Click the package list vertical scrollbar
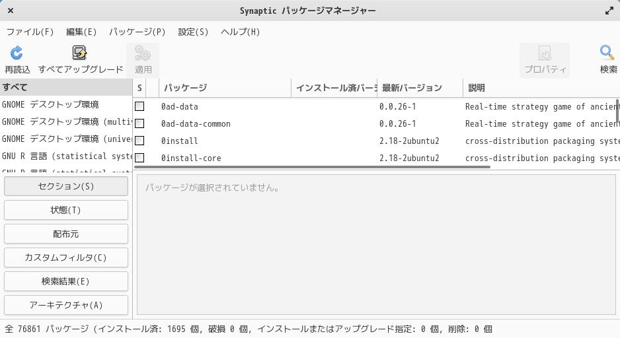 617,110
